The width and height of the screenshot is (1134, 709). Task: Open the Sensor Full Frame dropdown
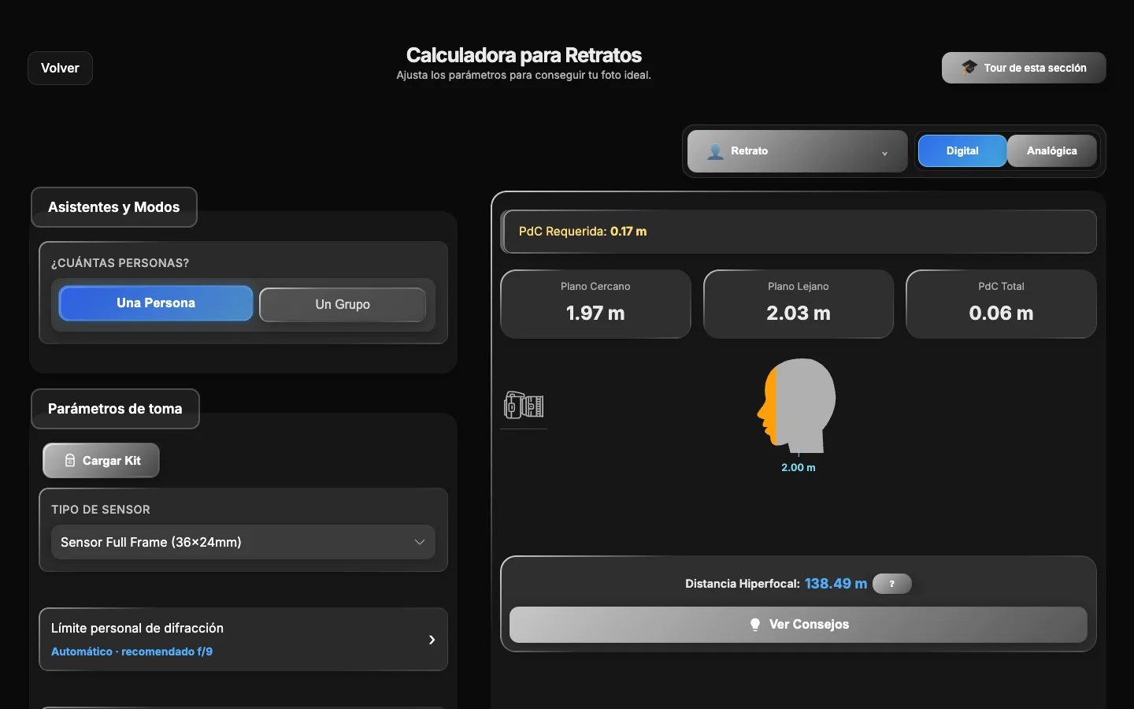(243, 542)
